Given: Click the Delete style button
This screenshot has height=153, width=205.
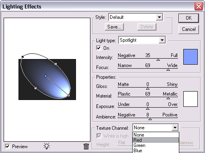Looking at the screenshot, I should 147,27.
